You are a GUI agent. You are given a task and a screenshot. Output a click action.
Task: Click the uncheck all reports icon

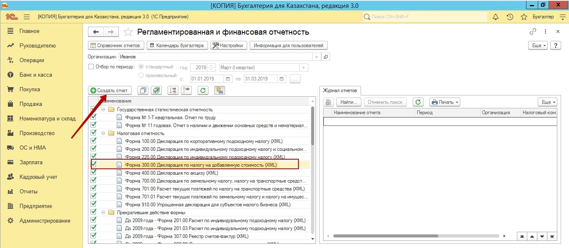(x=143, y=90)
